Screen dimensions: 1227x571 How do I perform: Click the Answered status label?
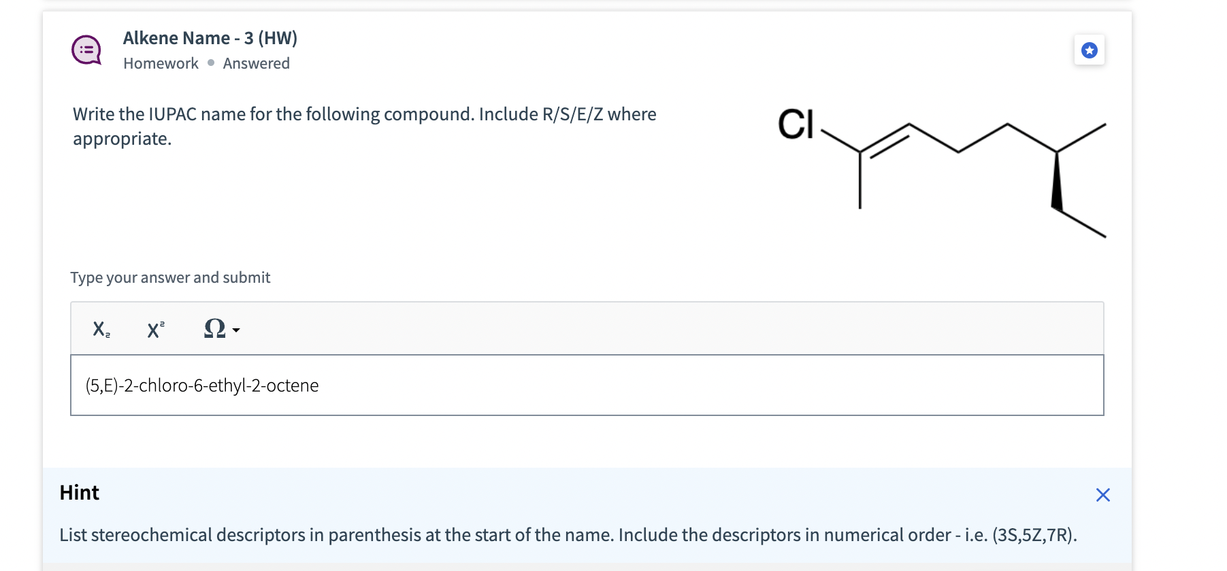(x=256, y=63)
